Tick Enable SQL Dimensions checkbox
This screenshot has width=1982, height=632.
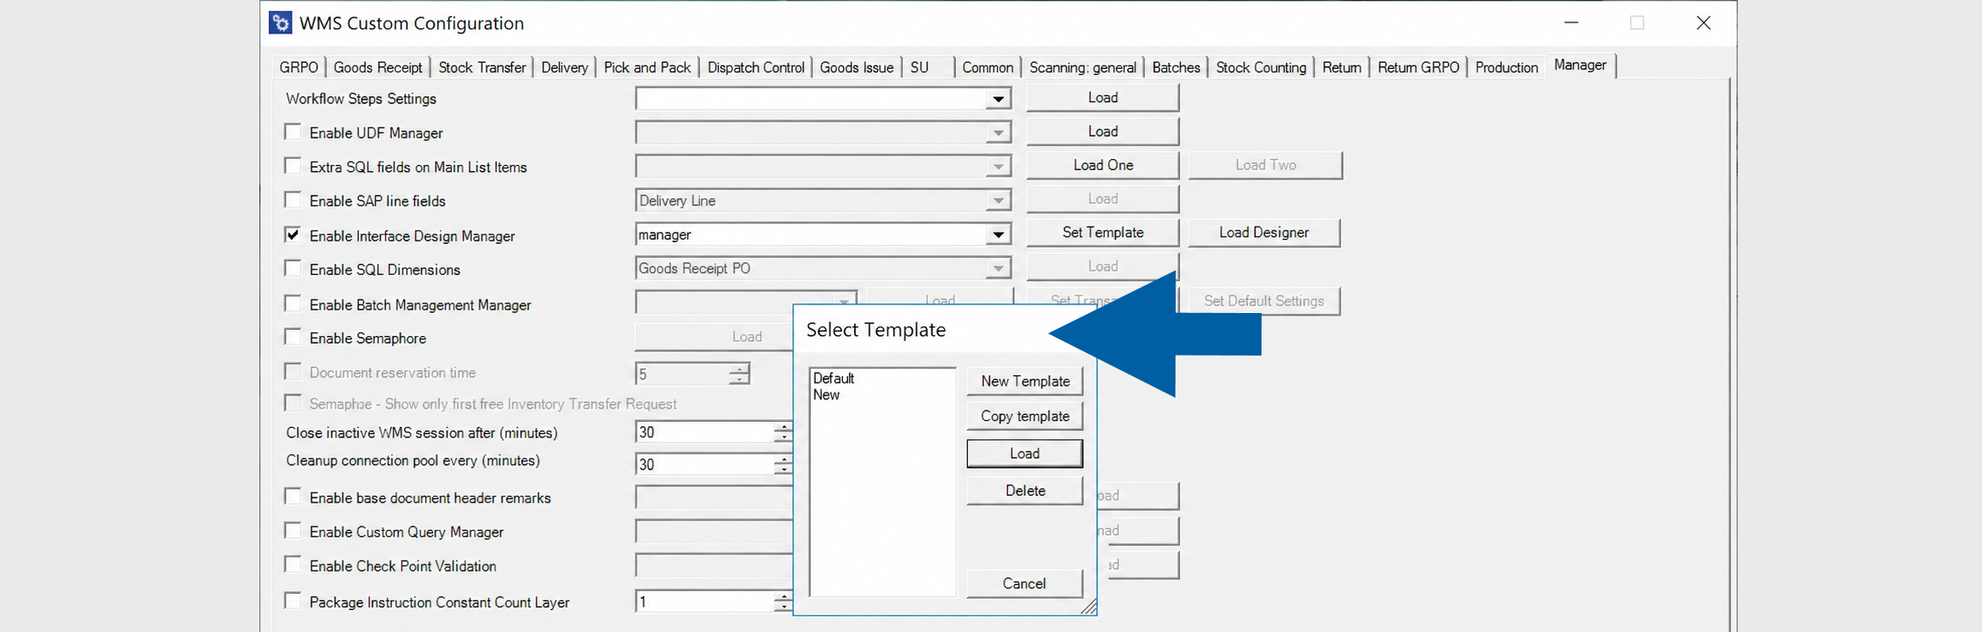pos(293,269)
